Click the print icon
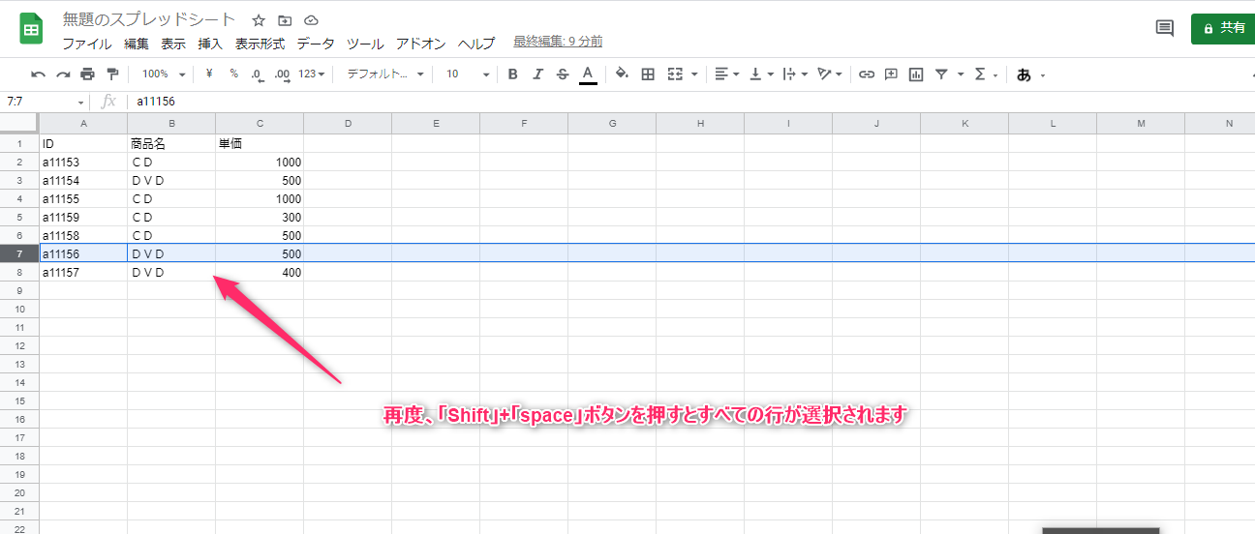 pyautogui.click(x=88, y=74)
